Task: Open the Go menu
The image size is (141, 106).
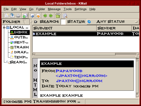Action: point(31,9)
